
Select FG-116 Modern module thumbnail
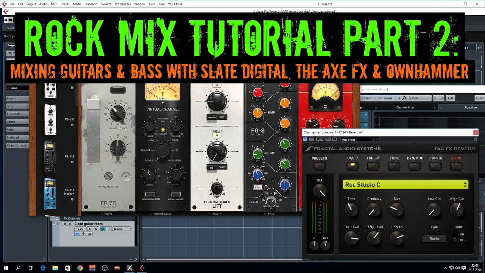pyautogui.click(x=50, y=193)
